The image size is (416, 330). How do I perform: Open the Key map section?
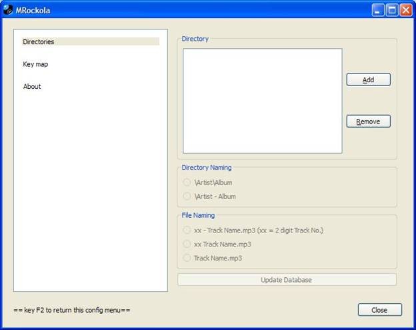pos(35,64)
